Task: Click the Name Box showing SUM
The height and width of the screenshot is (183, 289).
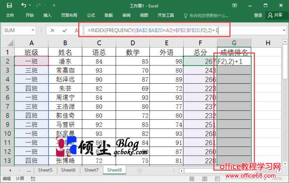Action: click(x=16, y=30)
